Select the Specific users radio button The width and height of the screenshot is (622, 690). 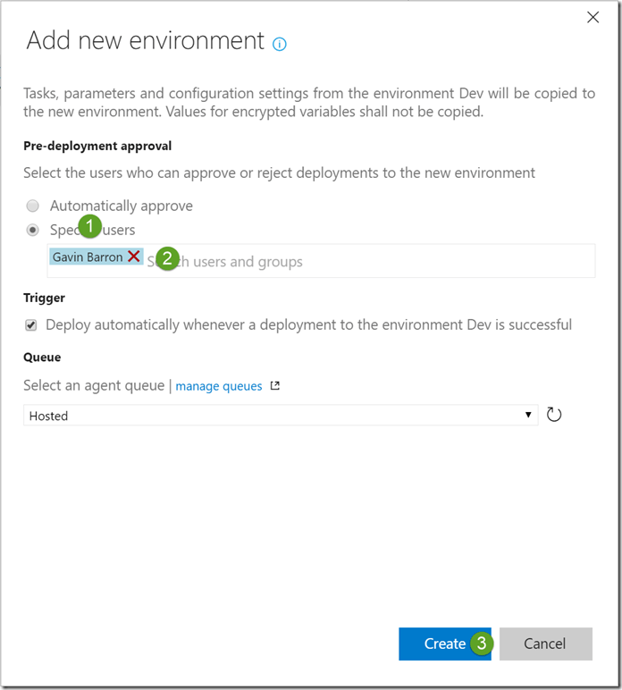[x=33, y=230]
